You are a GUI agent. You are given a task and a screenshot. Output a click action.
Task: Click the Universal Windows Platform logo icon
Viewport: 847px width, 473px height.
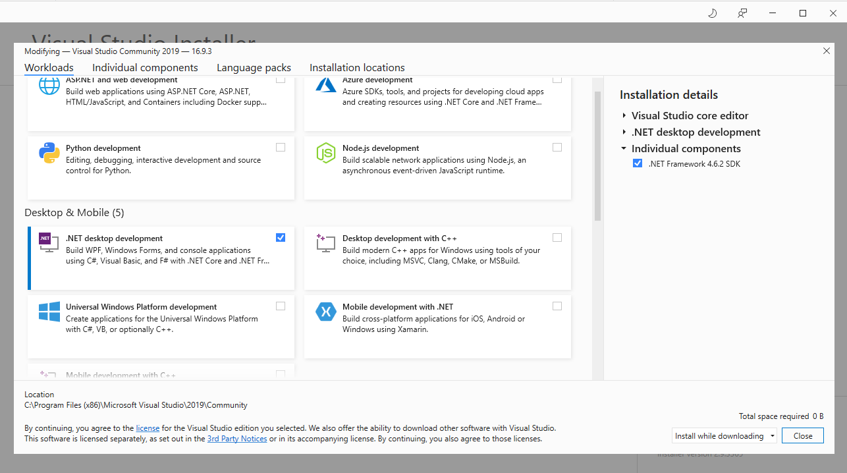49,312
